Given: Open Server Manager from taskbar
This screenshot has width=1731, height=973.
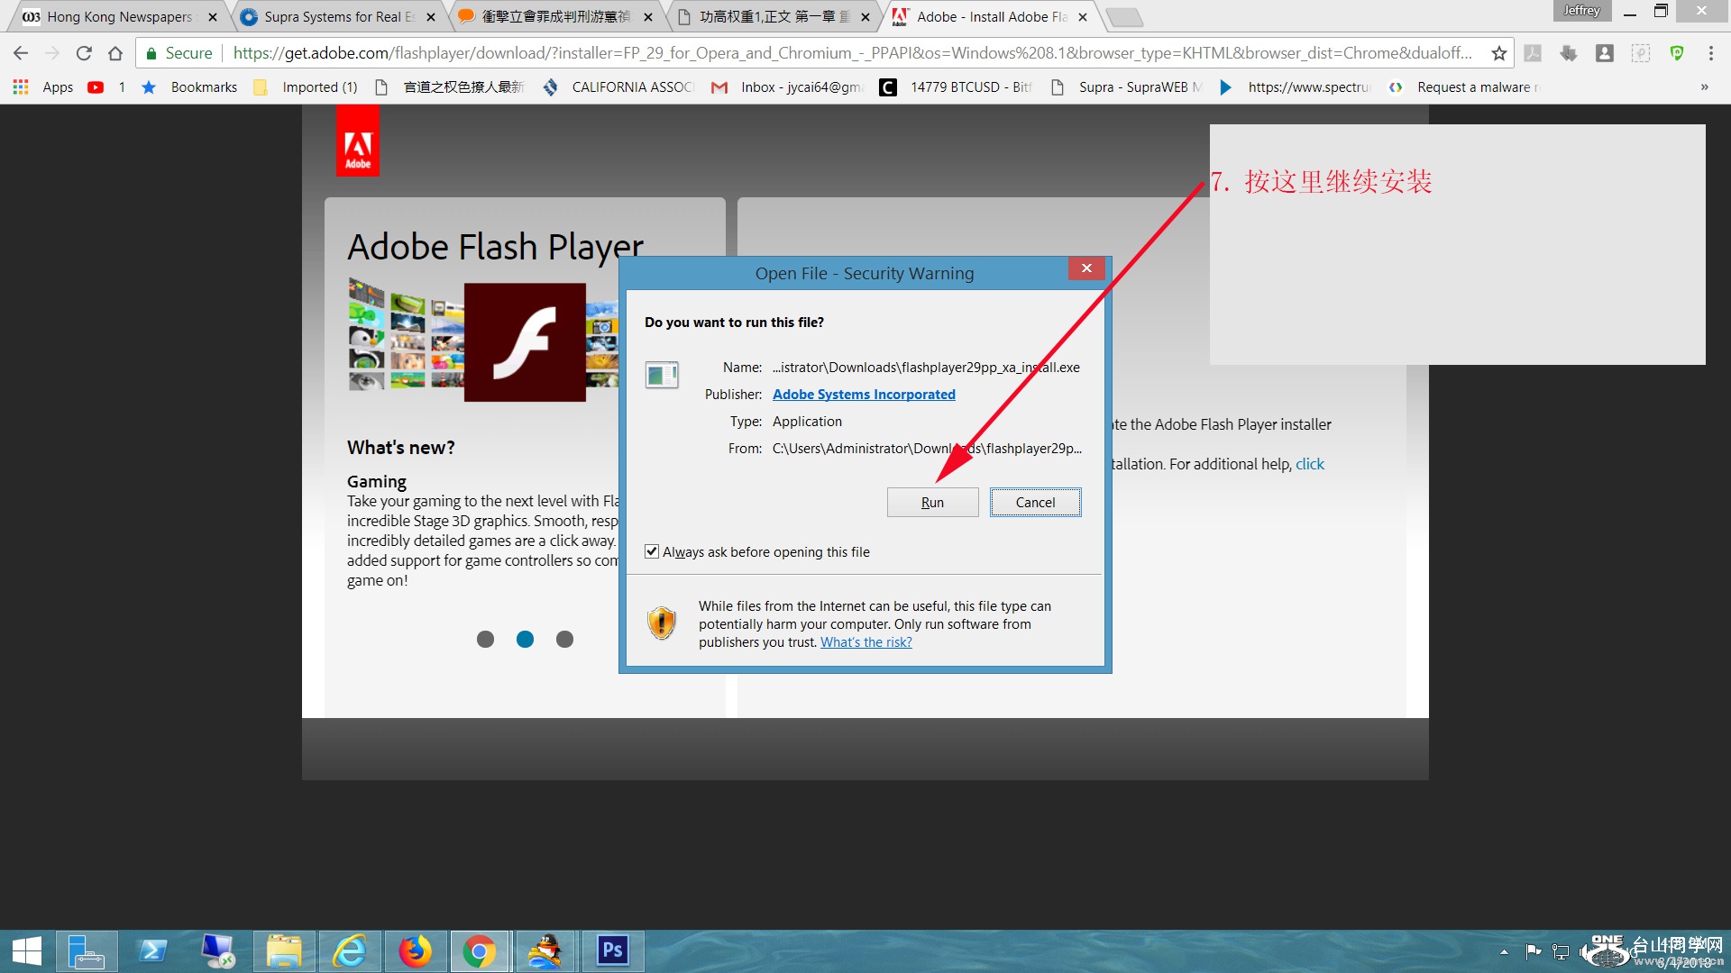Looking at the screenshot, I should coord(87,951).
